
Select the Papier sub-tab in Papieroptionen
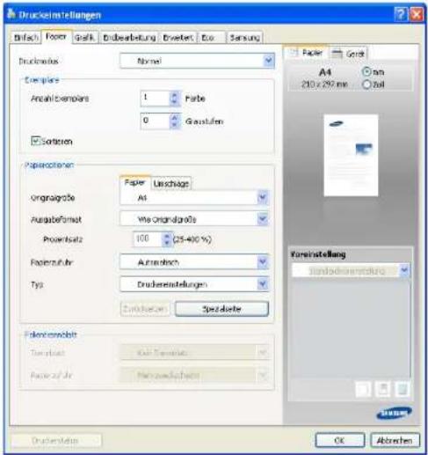coord(134,182)
